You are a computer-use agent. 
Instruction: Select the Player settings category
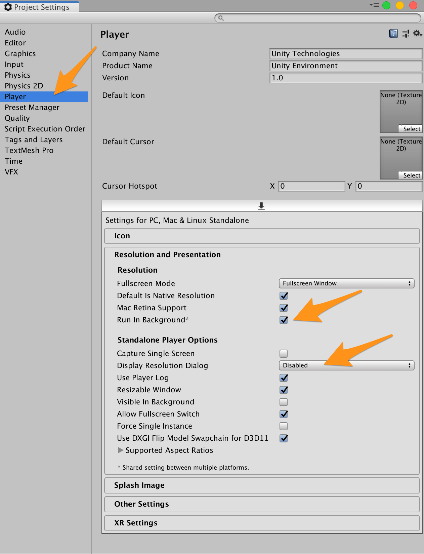pos(44,97)
